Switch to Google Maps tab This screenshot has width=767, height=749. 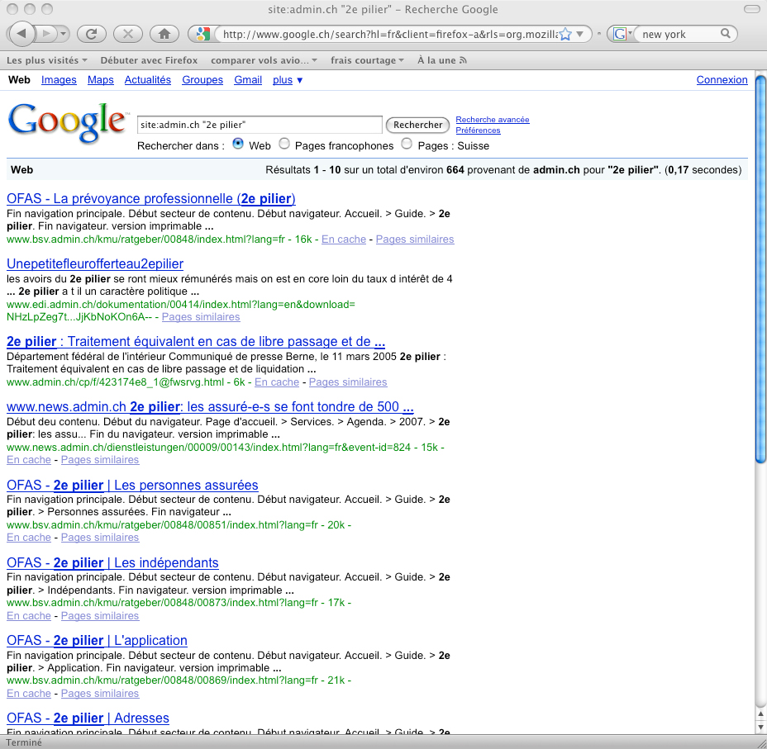pyautogui.click(x=100, y=79)
